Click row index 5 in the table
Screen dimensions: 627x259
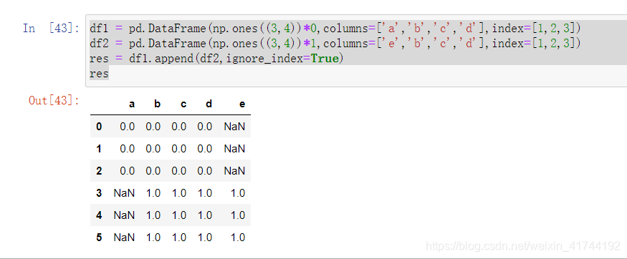coord(99,238)
